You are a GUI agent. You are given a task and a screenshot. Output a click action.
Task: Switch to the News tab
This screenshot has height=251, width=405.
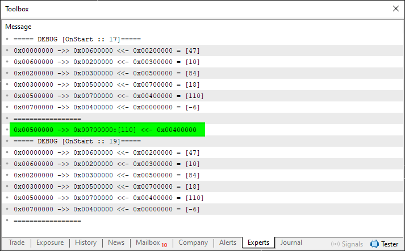click(x=116, y=243)
